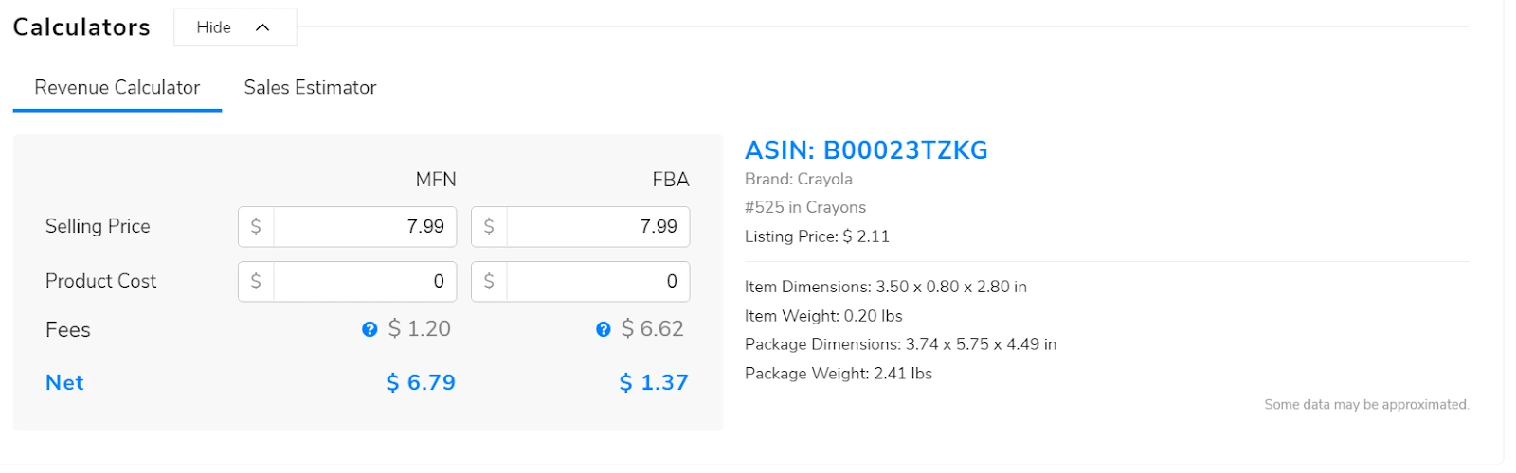
Task: Click the FBA net value $ 1.37
Action: (x=654, y=383)
